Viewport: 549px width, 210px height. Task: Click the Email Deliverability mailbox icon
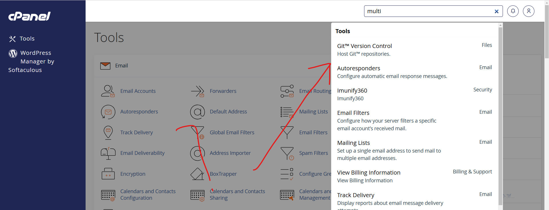tap(108, 153)
